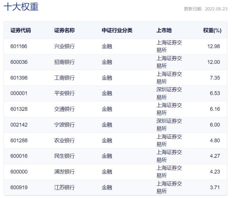Click weight value 12.98

click(214, 46)
